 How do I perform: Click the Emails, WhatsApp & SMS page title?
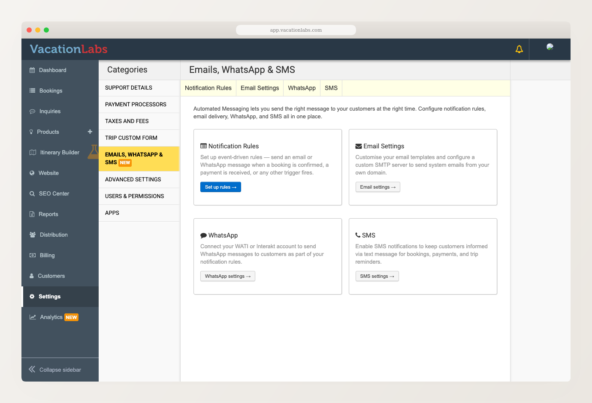[x=242, y=70]
